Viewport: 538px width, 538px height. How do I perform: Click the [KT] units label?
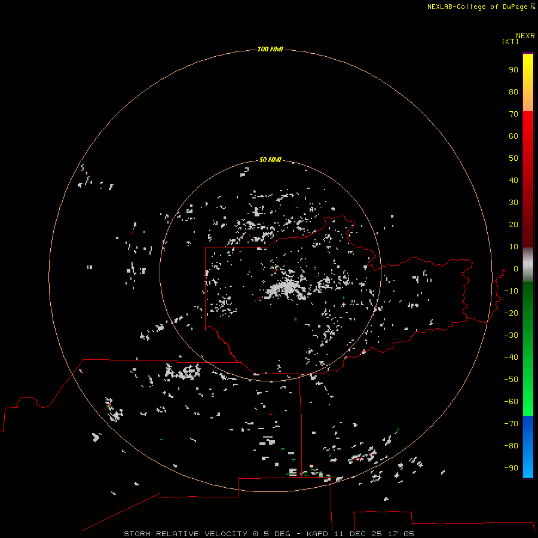coord(510,41)
